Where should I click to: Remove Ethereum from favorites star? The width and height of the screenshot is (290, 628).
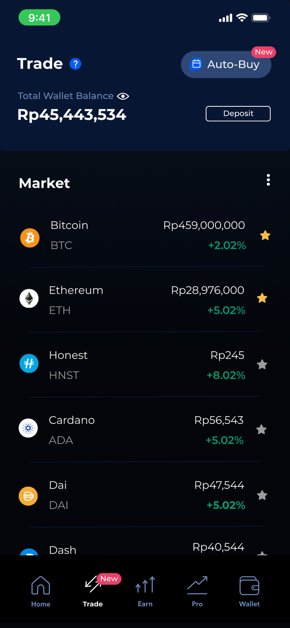(x=262, y=298)
